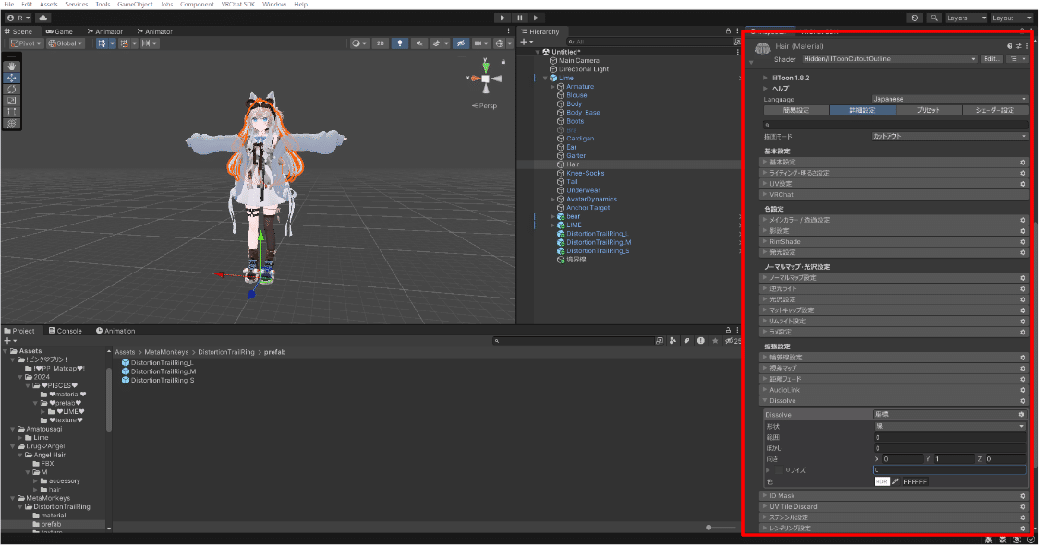The height and width of the screenshot is (547, 1042).
Task: Toggle Persp projection label in Scene
Action: point(484,105)
